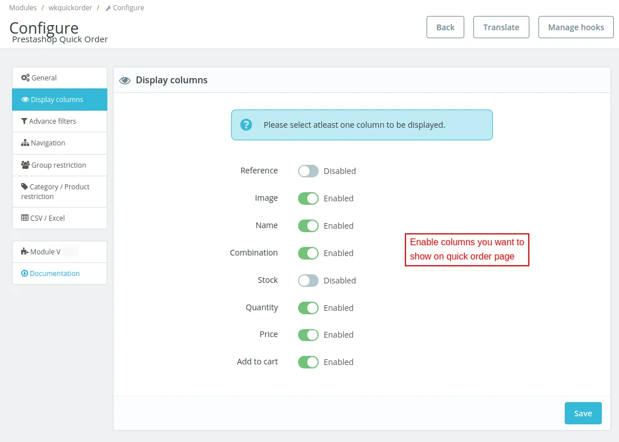Click the funnel icon beside Advance filters
Screen dimensions: 619x442
tap(24, 121)
